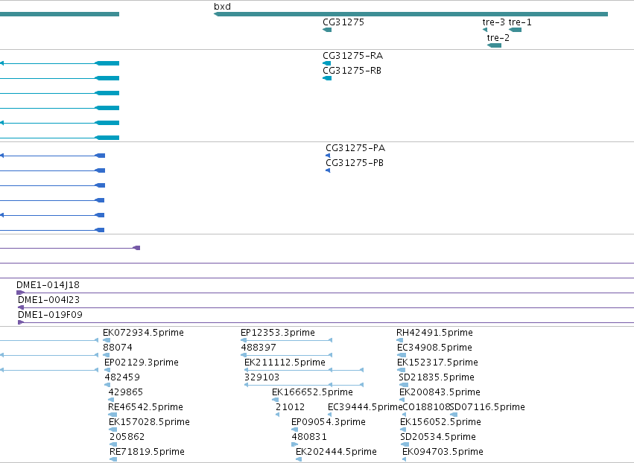Click protein CG31275-PA label
The height and width of the screenshot is (463, 634).
(355, 148)
